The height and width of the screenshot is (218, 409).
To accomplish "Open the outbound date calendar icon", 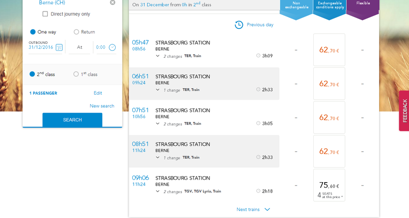I will point(59,47).
